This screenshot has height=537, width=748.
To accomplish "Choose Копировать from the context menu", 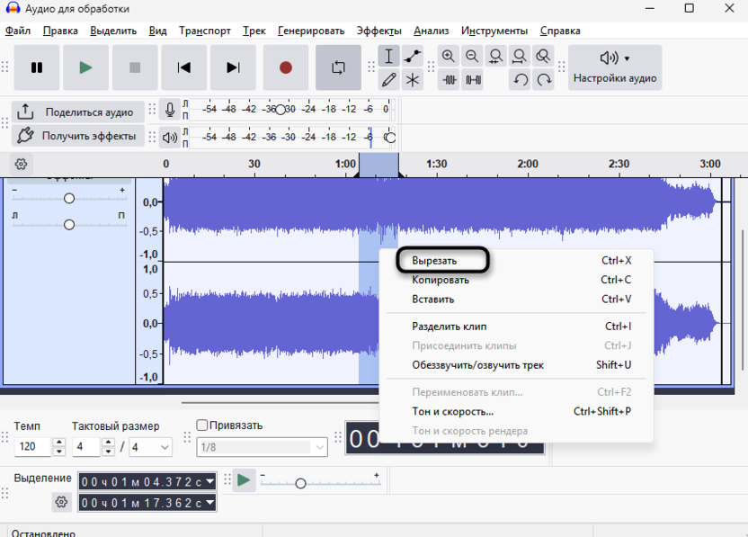I will 441,280.
